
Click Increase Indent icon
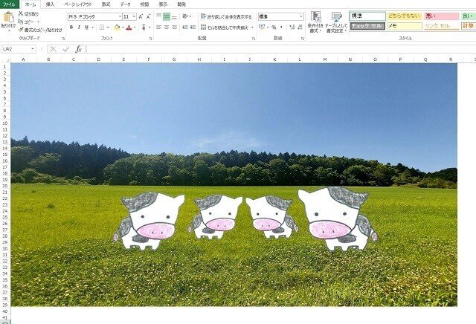pyautogui.click(x=193, y=27)
